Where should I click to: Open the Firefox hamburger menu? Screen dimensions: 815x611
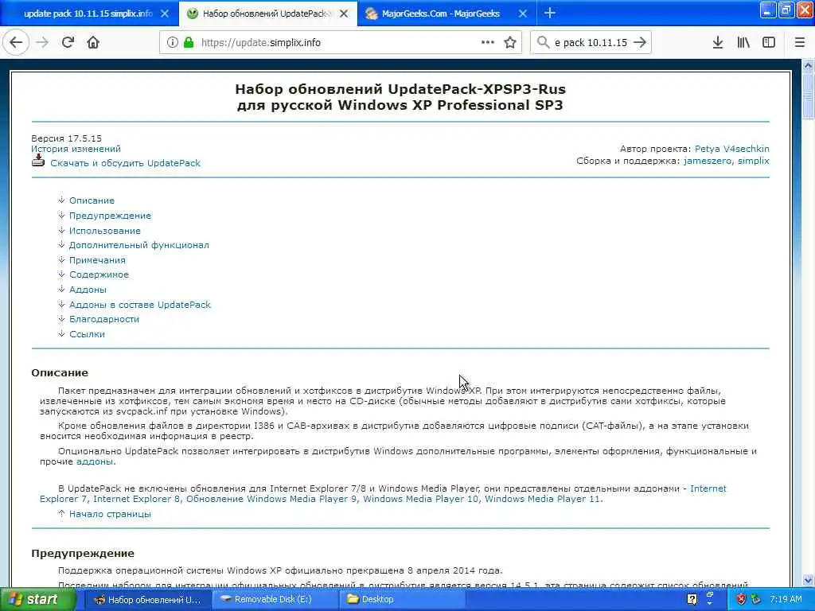tap(800, 43)
